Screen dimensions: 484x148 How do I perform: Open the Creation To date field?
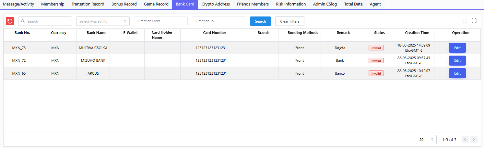[x=219, y=21]
